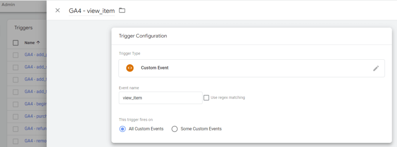Check the GA4 - refun trigger row
This screenshot has height=147, width=397.
tap(16, 129)
